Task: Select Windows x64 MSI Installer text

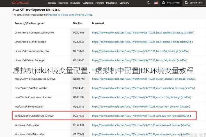Action: (29, 134)
